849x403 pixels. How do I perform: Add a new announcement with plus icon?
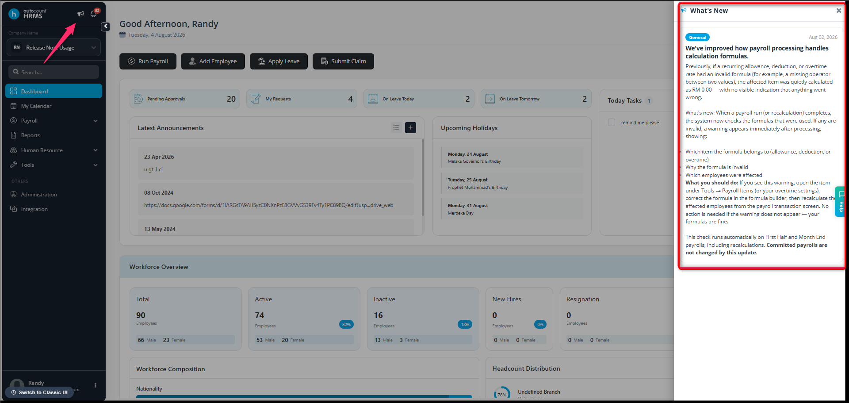(x=411, y=128)
